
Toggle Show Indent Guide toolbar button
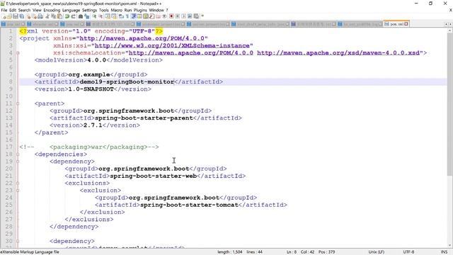[133, 16]
